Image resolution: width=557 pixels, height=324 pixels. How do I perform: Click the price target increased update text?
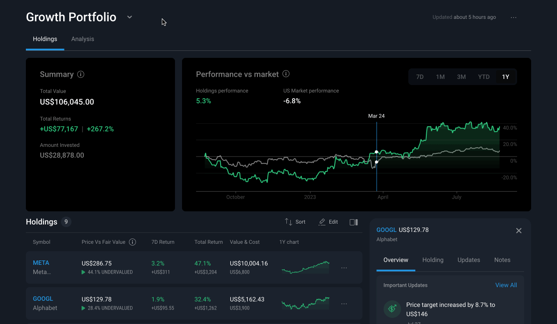451,310
